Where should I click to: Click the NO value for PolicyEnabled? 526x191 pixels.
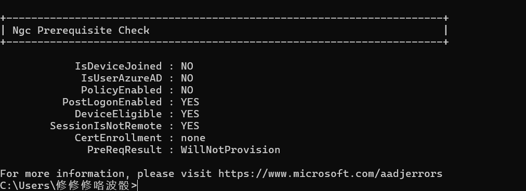pos(187,90)
